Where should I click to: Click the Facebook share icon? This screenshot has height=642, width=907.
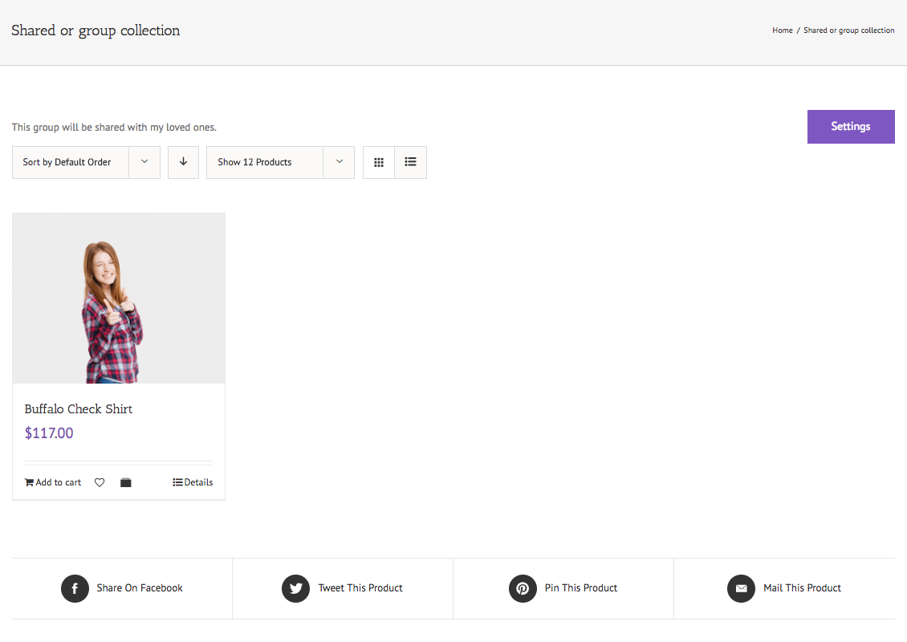click(x=75, y=588)
